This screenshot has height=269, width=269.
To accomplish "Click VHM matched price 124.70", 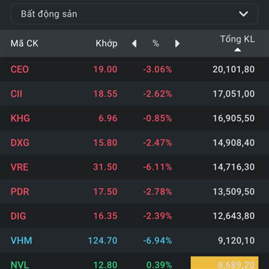I will 103,241.
